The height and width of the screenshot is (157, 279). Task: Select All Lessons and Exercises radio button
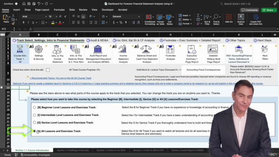(x=34, y=131)
